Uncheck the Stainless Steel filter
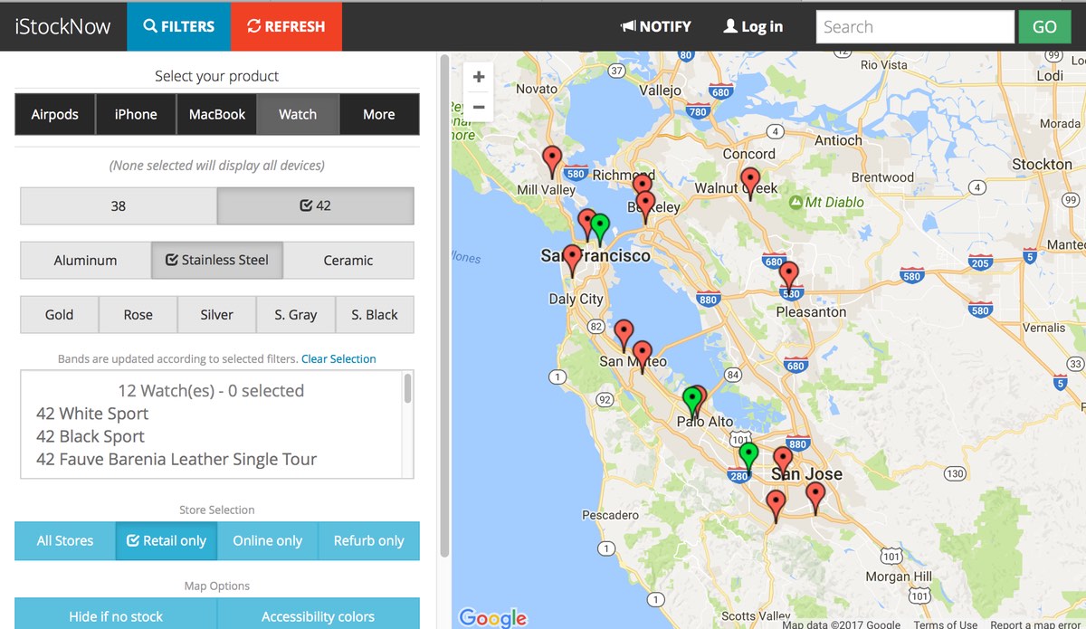This screenshot has width=1086, height=629. pyautogui.click(x=217, y=260)
